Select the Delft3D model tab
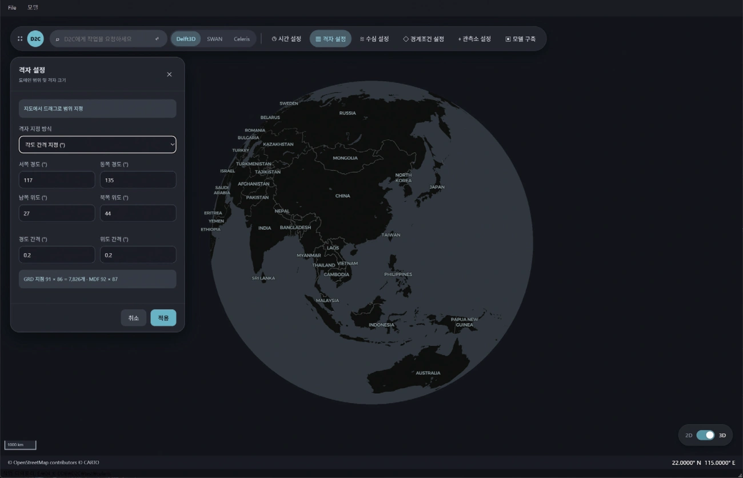The width and height of the screenshot is (743, 478). pos(186,39)
